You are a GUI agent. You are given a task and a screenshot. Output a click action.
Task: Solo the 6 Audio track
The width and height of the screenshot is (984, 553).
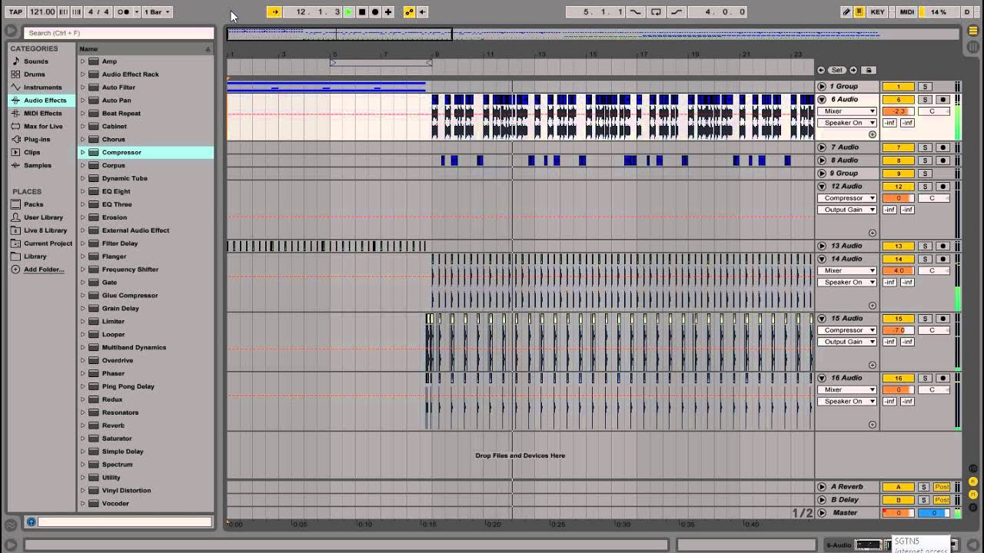click(925, 100)
